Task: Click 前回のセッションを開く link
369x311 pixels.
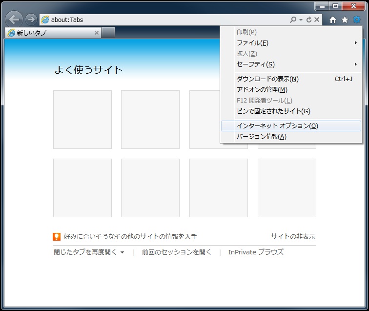Action: 177,252
